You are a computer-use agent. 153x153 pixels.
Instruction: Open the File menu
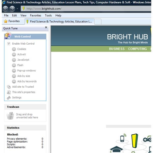point(6,15)
